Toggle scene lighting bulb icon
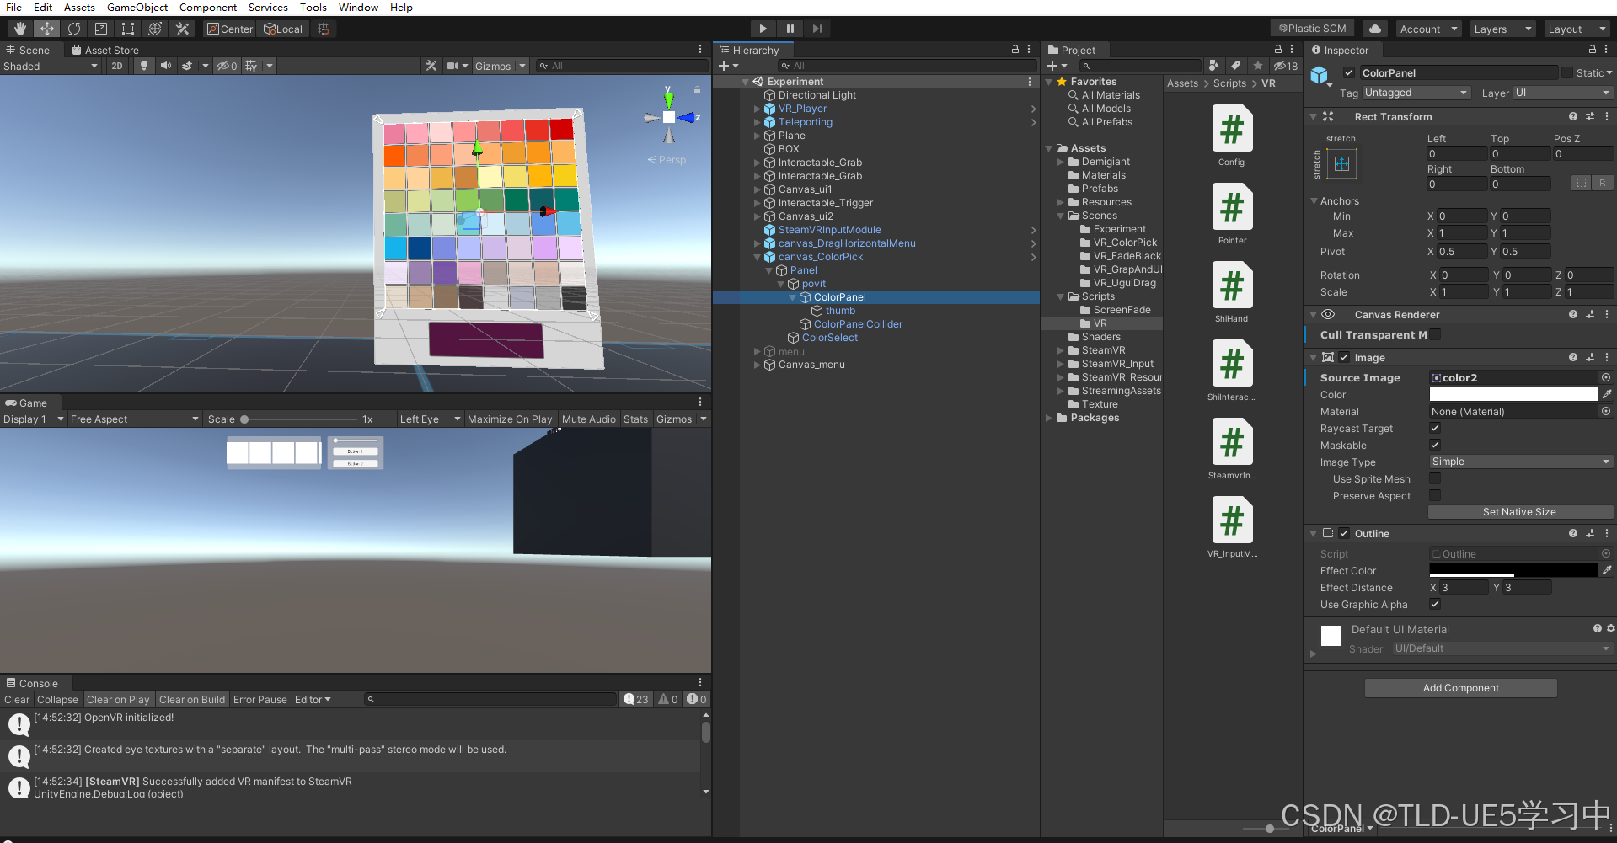 tap(144, 66)
